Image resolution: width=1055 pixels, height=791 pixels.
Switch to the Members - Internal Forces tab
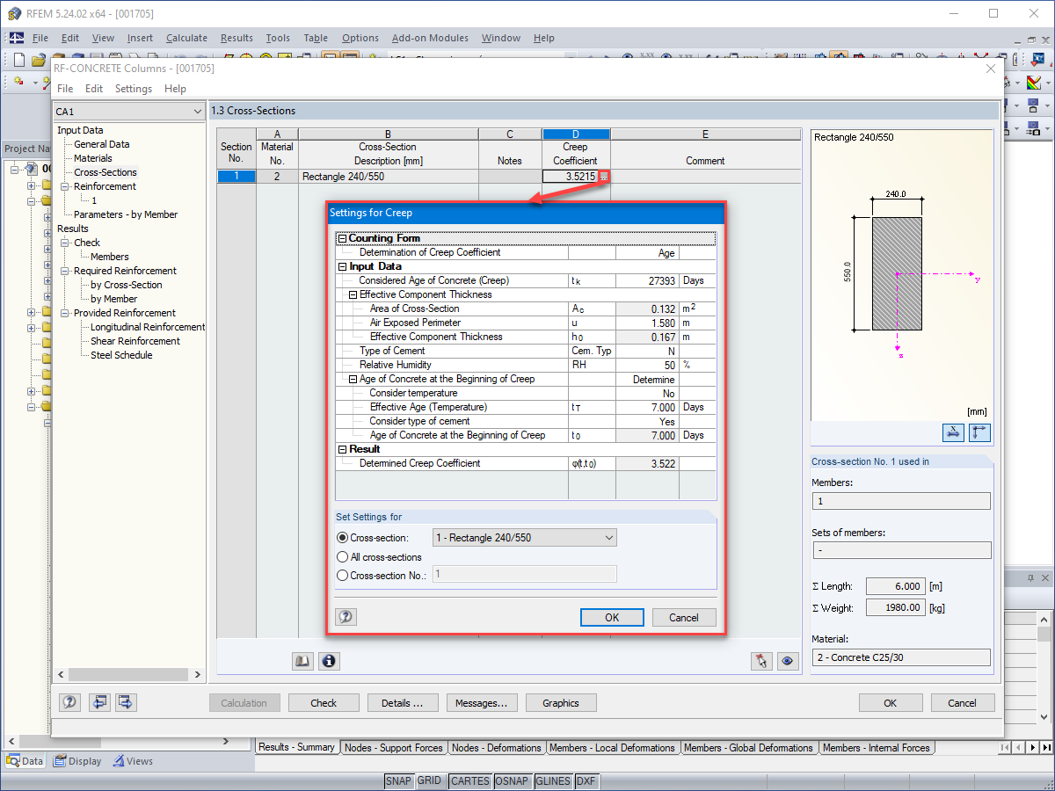click(877, 747)
